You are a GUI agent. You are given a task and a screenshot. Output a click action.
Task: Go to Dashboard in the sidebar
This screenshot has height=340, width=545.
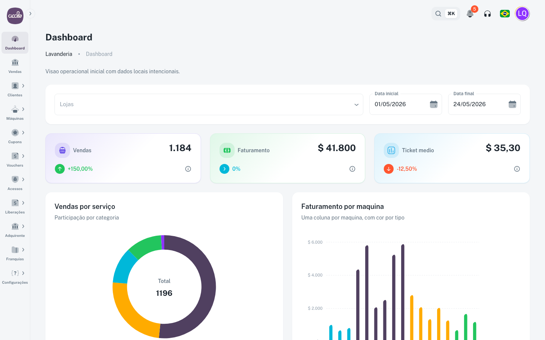[15, 43]
